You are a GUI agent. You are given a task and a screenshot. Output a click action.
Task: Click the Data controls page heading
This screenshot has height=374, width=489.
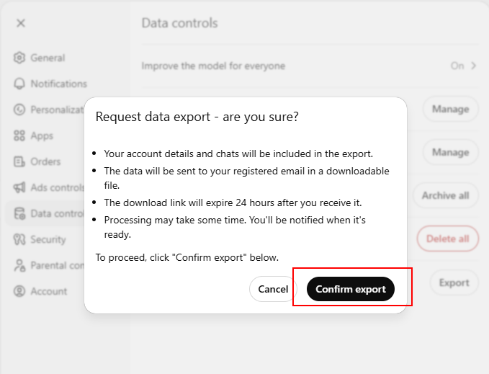pyautogui.click(x=179, y=23)
